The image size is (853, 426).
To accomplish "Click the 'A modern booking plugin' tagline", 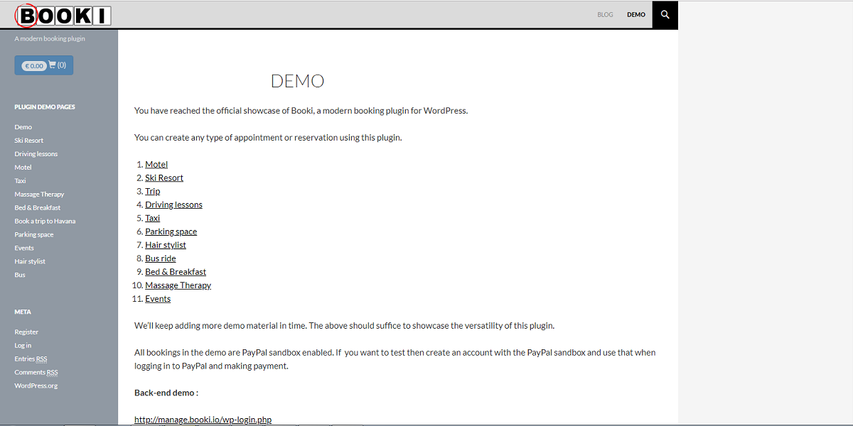I will pos(50,38).
